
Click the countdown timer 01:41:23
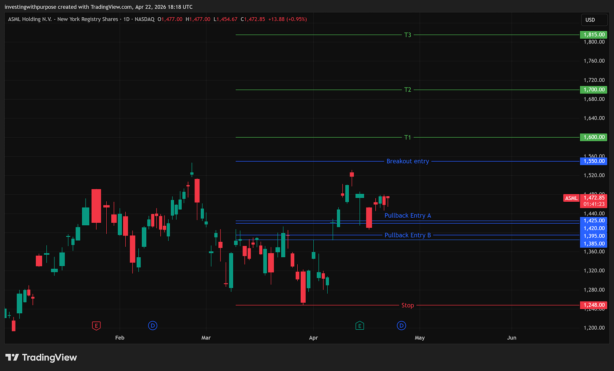[x=594, y=204]
